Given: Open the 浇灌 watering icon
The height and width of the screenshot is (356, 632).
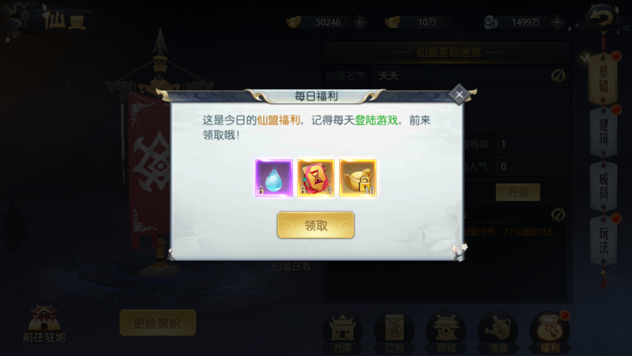Looking at the screenshot, I should point(498,332).
